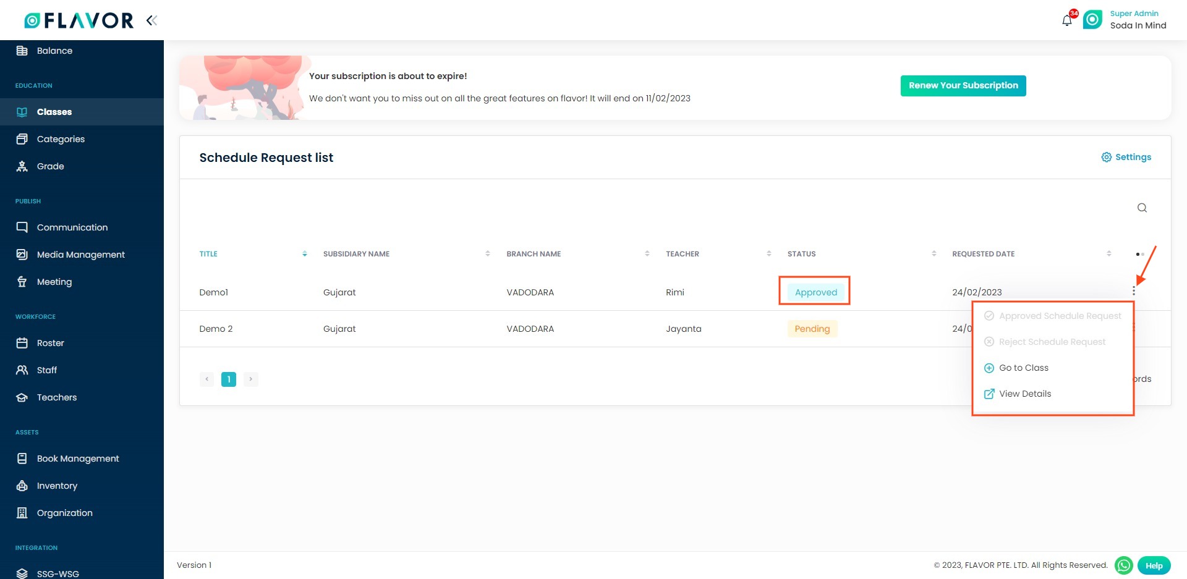Click the subscription banner illustration
Image resolution: width=1187 pixels, height=579 pixels.
[x=245, y=88]
